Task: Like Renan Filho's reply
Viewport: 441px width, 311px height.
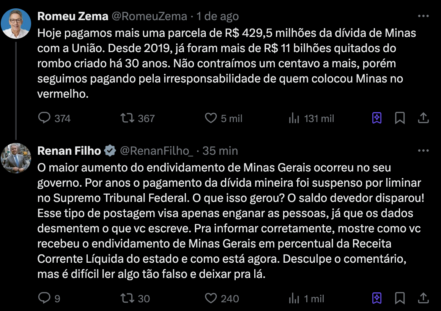Action: click(x=211, y=298)
